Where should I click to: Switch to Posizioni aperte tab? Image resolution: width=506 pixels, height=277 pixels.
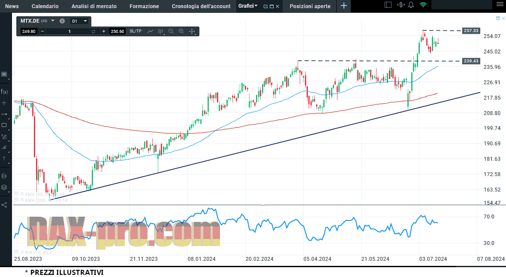tap(310, 6)
